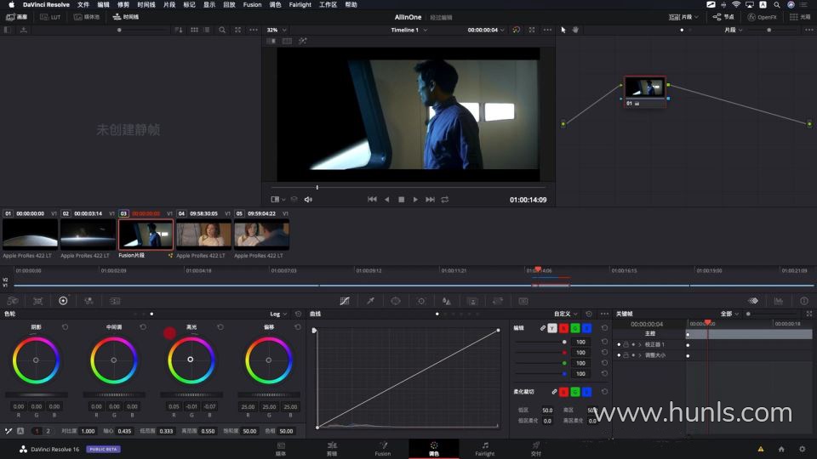Expand the 校正器 1 keyframe track
The height and width of the screenshot is (459, 817).
click(639, 344)
